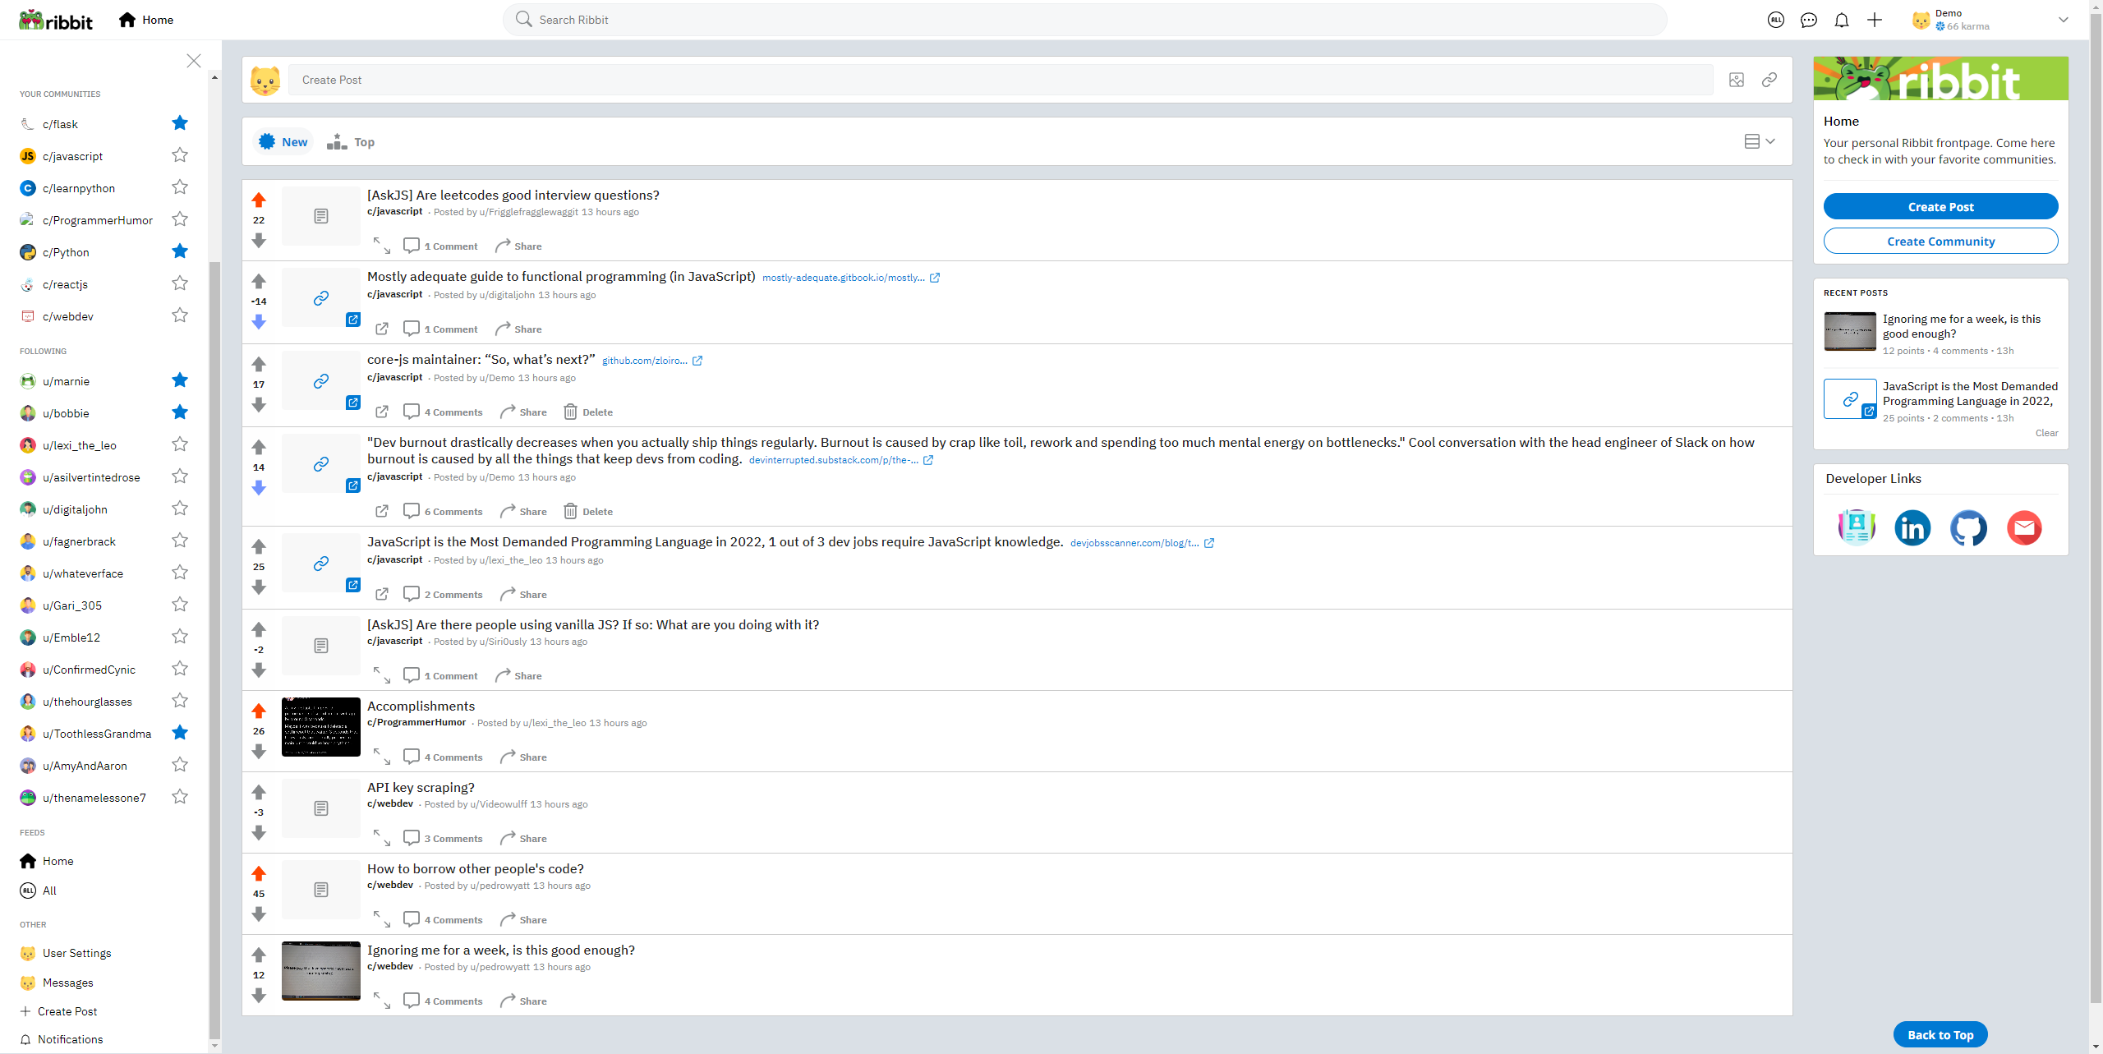Unfavorite the c/Python star
This screenshot has height=1054, width=2103.
[x=180, y=251]
